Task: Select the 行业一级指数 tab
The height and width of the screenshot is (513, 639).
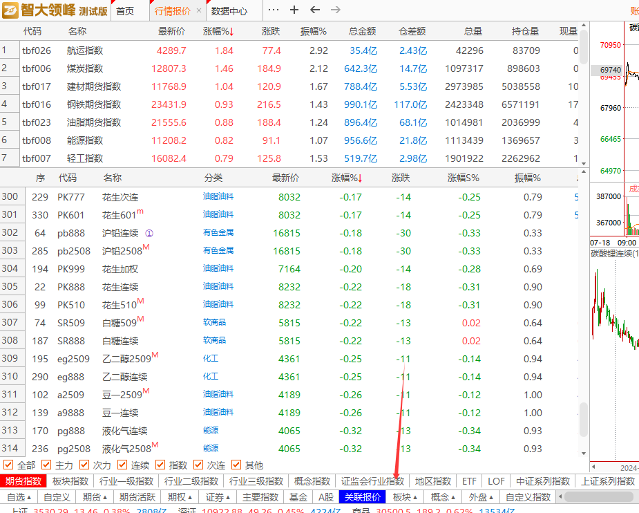Action: [126, 481]
